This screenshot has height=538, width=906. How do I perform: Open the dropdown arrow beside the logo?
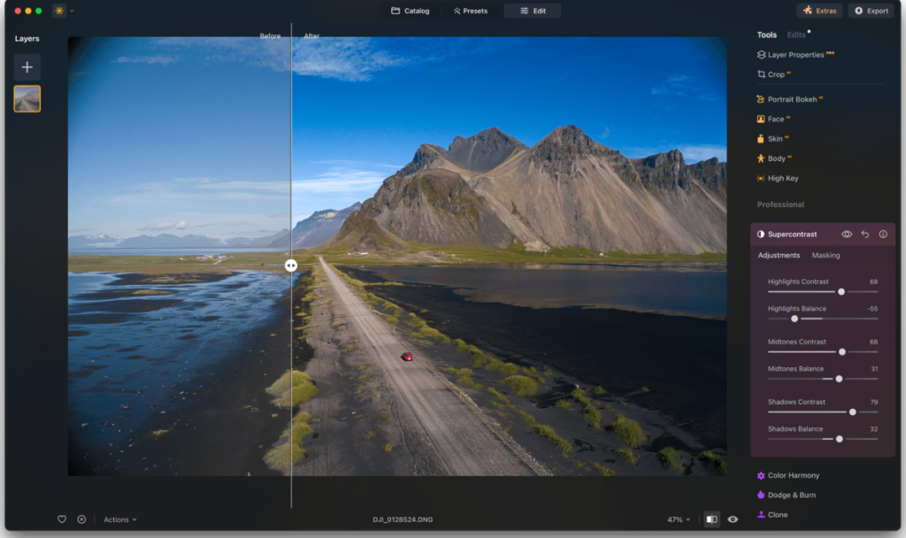[72, 11]
